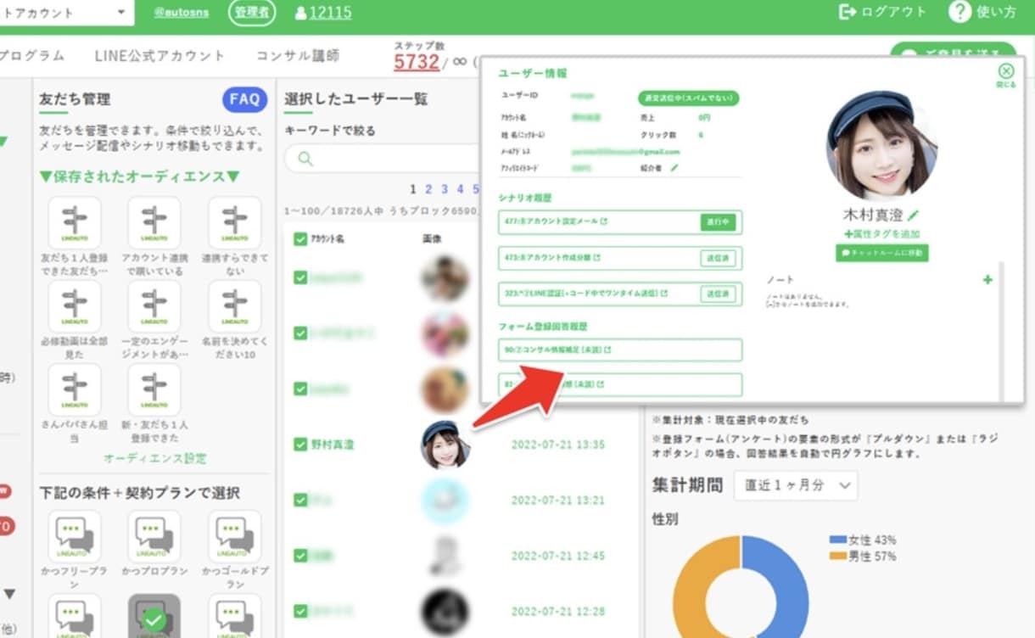The image size is (1035, 638).
Task: Click the user silhouette icon beside 12115
Action: (x=300, y=13)
